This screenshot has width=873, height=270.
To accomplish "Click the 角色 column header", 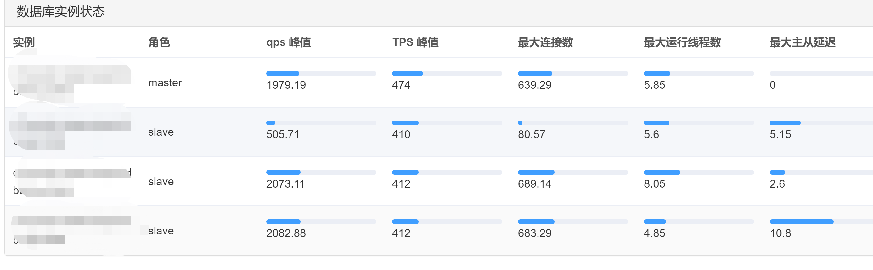I will (159, 42).
